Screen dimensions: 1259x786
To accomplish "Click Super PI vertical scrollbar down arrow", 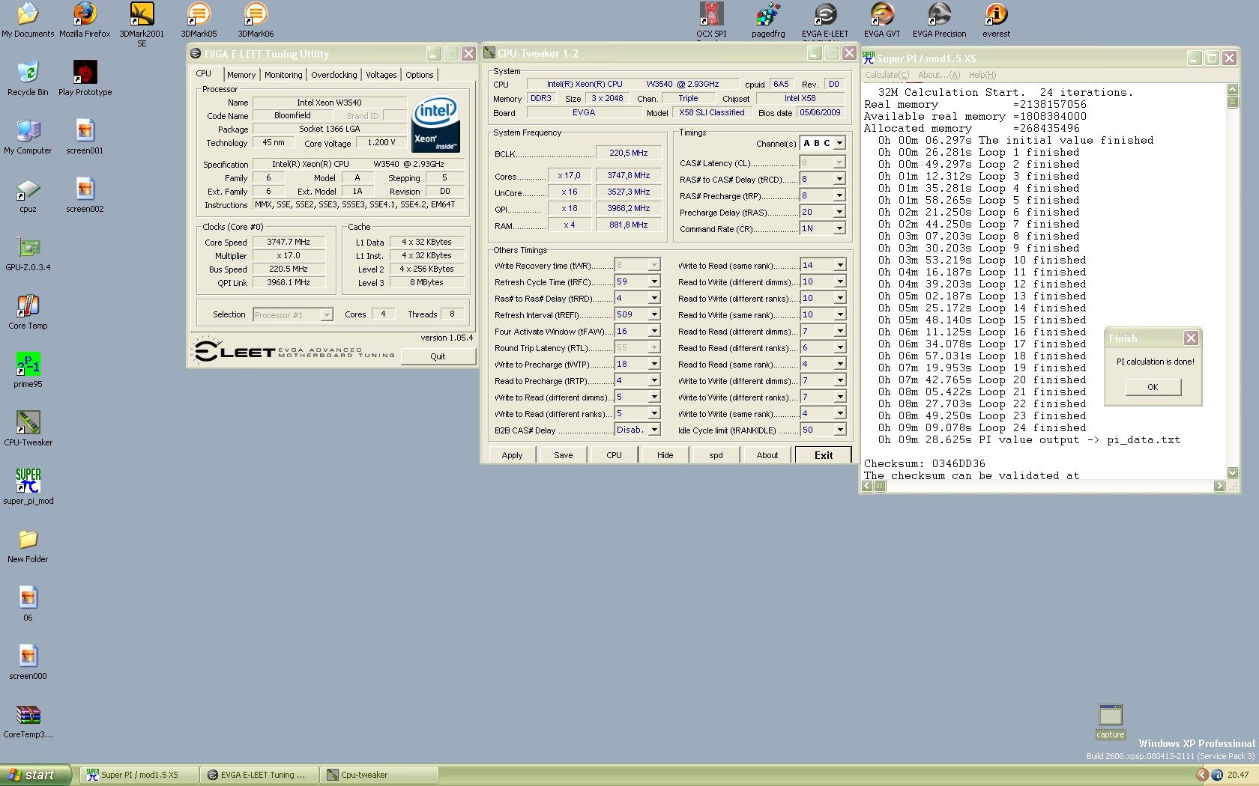I will pos(1233,472).
